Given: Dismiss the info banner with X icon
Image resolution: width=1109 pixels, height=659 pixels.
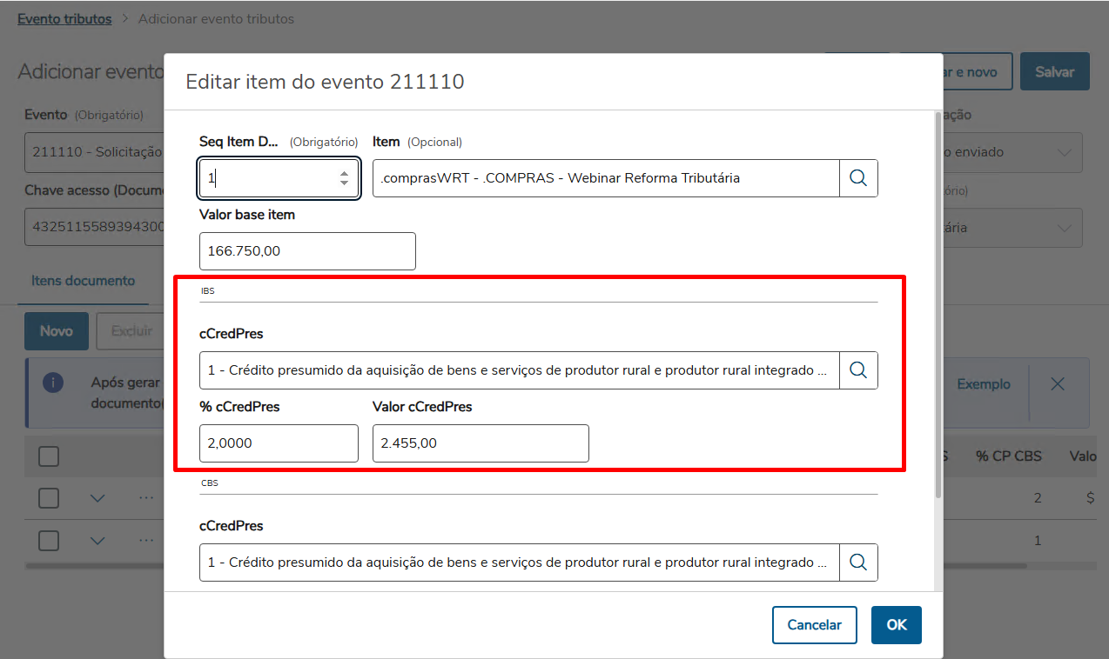Looking at the screenshot, I should [x=1058, y=384].
